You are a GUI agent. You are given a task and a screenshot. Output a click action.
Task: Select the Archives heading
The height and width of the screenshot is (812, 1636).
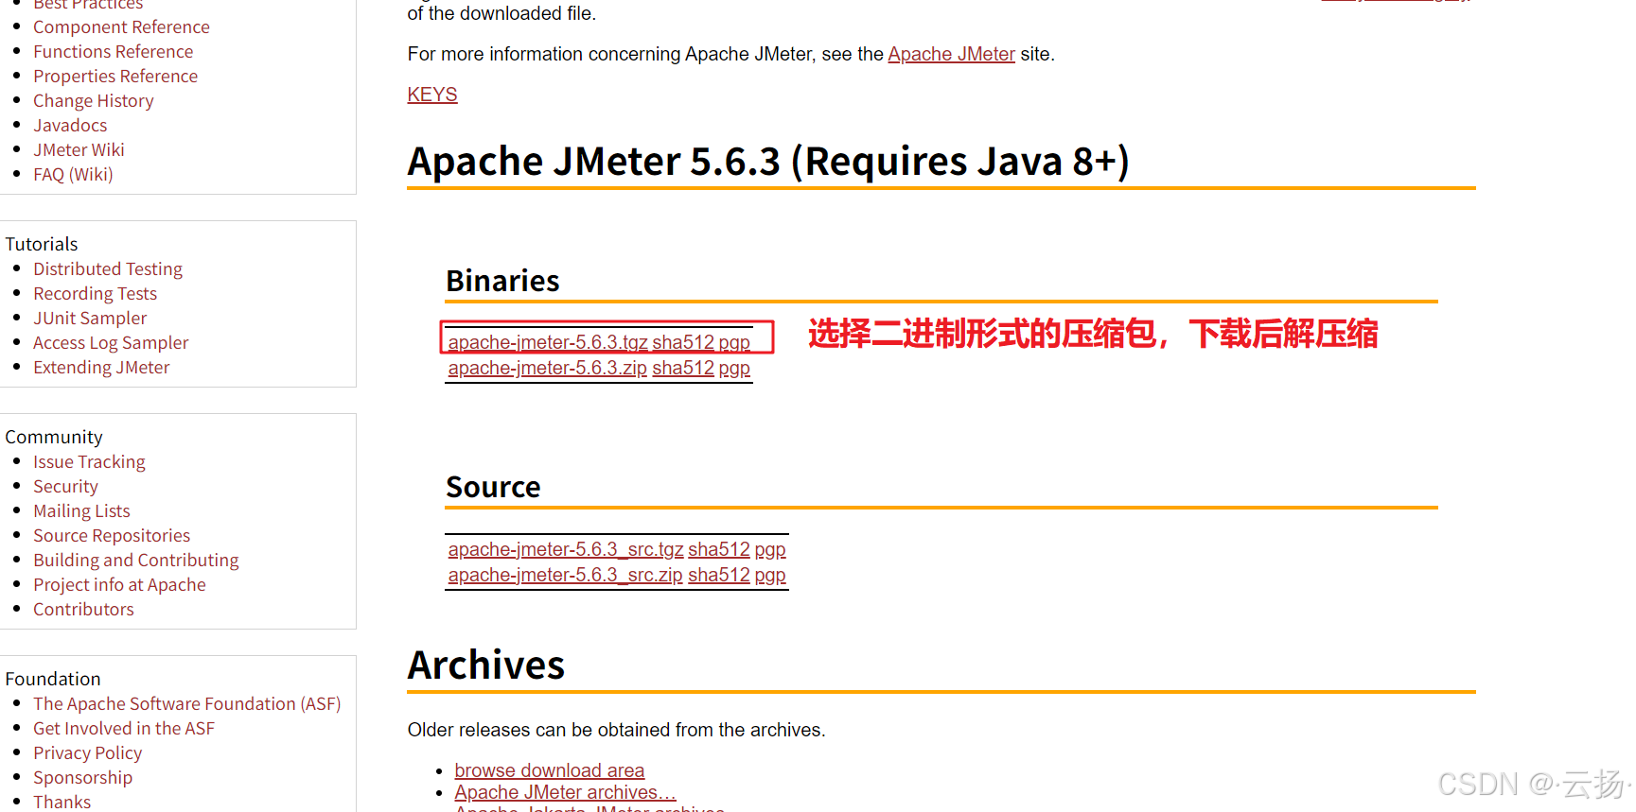click(x=486, y=665)
